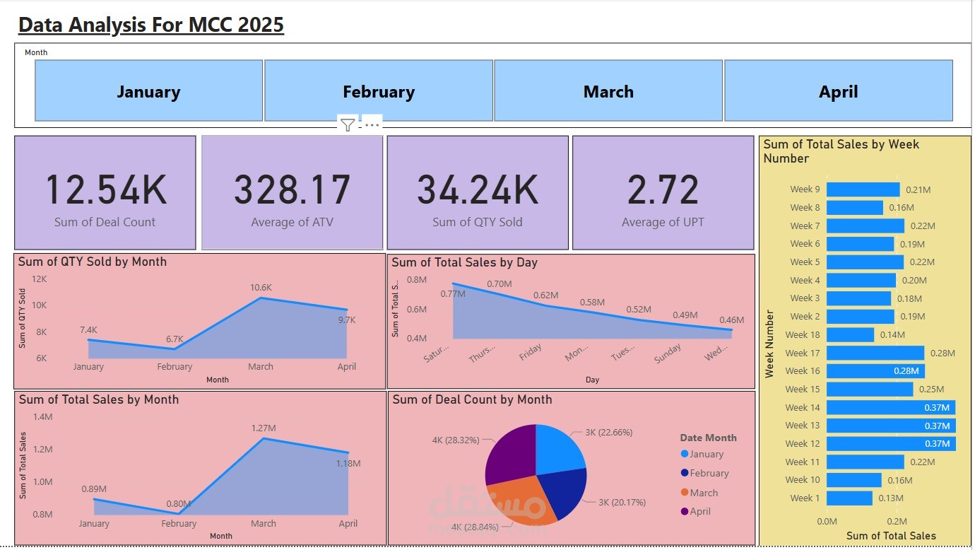975x550 pixels.
Task: Click the 4K (28.32%) pie label
Action: (456, 440)
